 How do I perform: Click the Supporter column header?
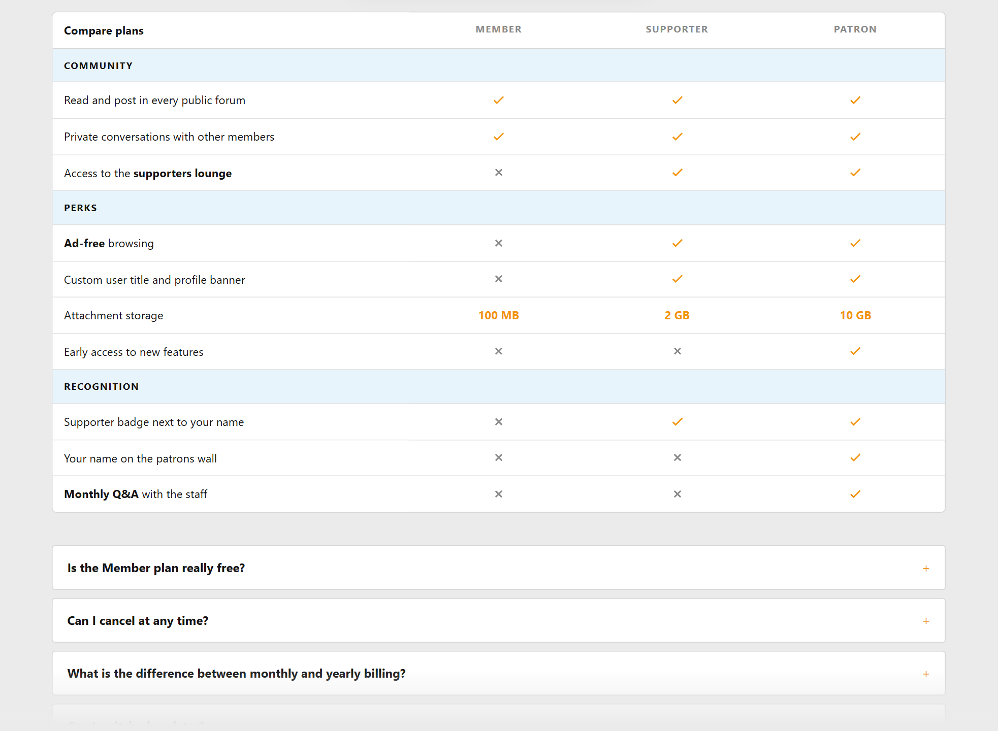(677, 29)
